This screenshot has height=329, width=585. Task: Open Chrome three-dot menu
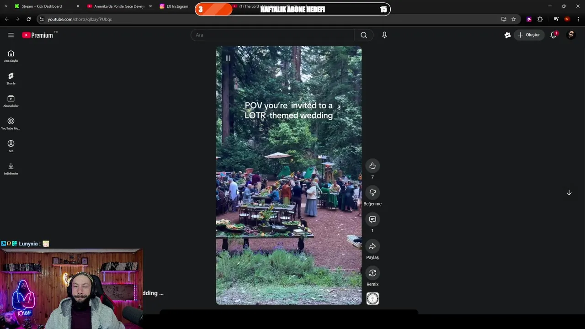coord(578,19)
